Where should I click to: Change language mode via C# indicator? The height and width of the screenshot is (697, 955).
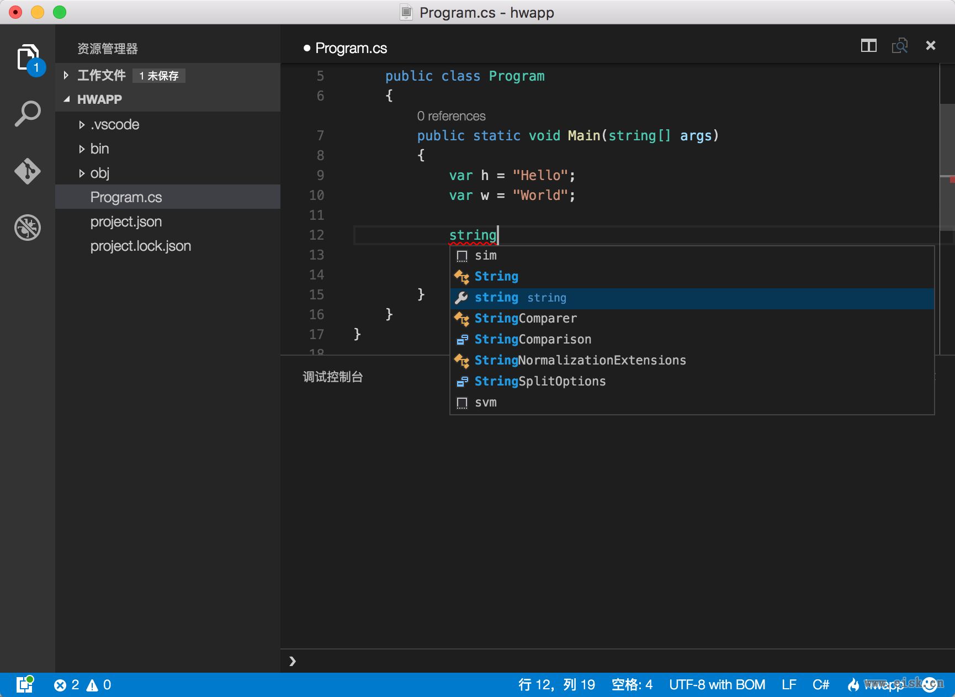click(x=820, y=685)
